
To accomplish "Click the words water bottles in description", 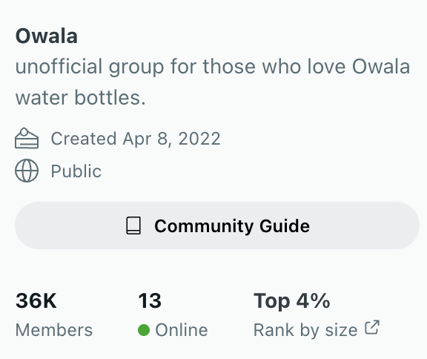I will coord(81,97).
